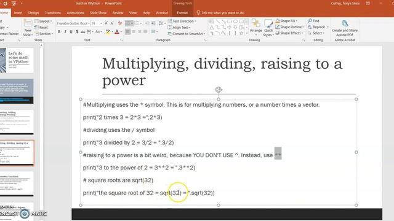394x221 pixels.
Task: Click Create and Share Adobe PDF
Action: (x=345, y=28)
